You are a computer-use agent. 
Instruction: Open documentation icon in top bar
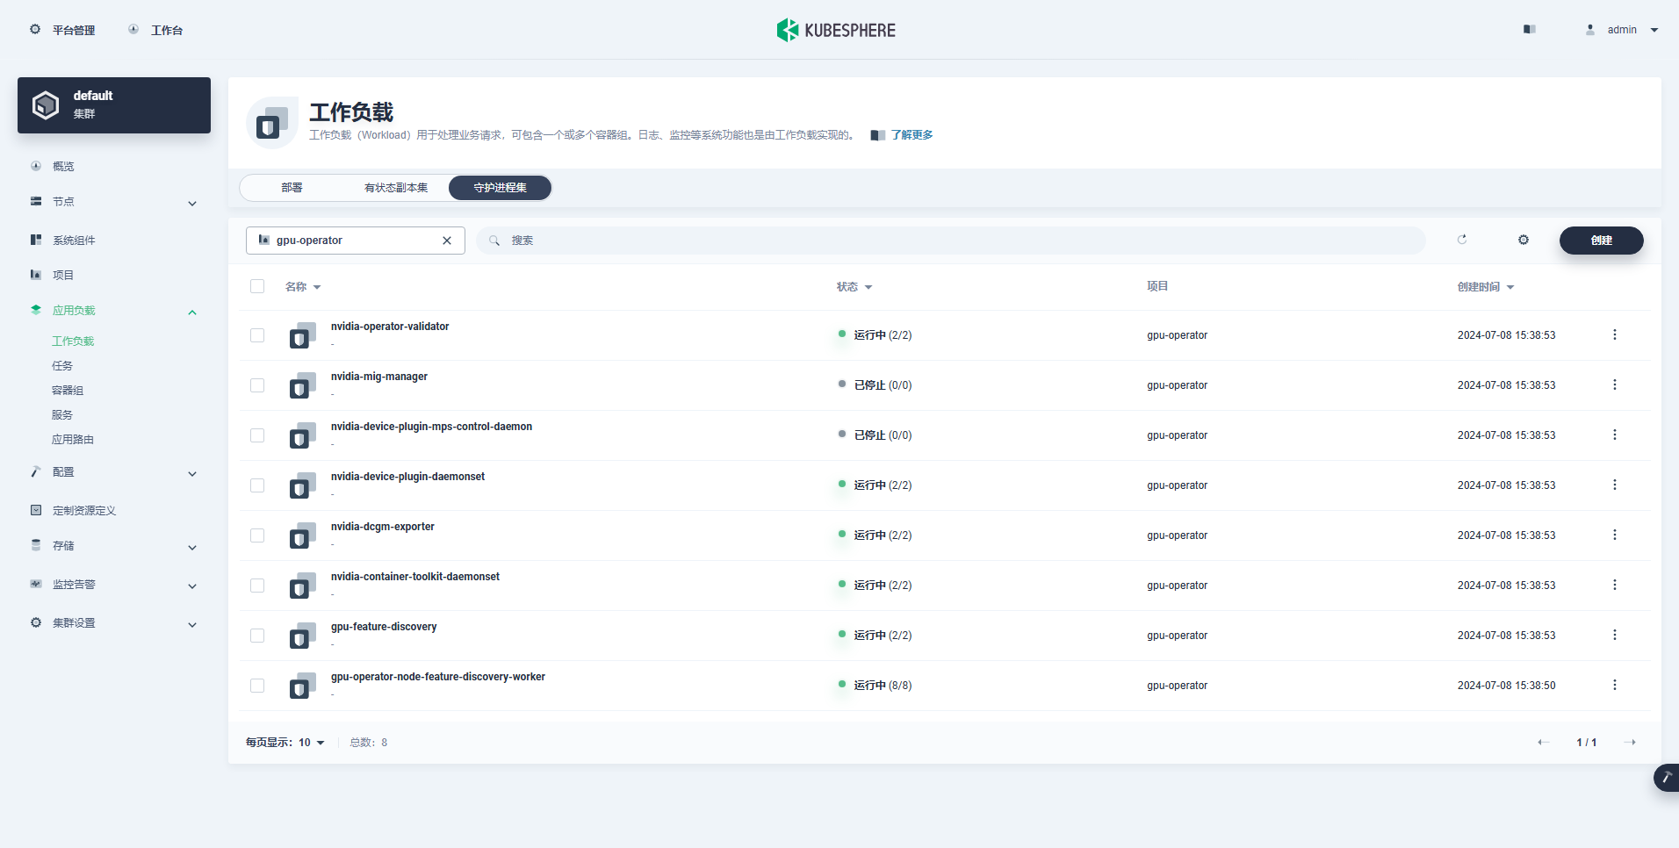tap(1529, 30)
